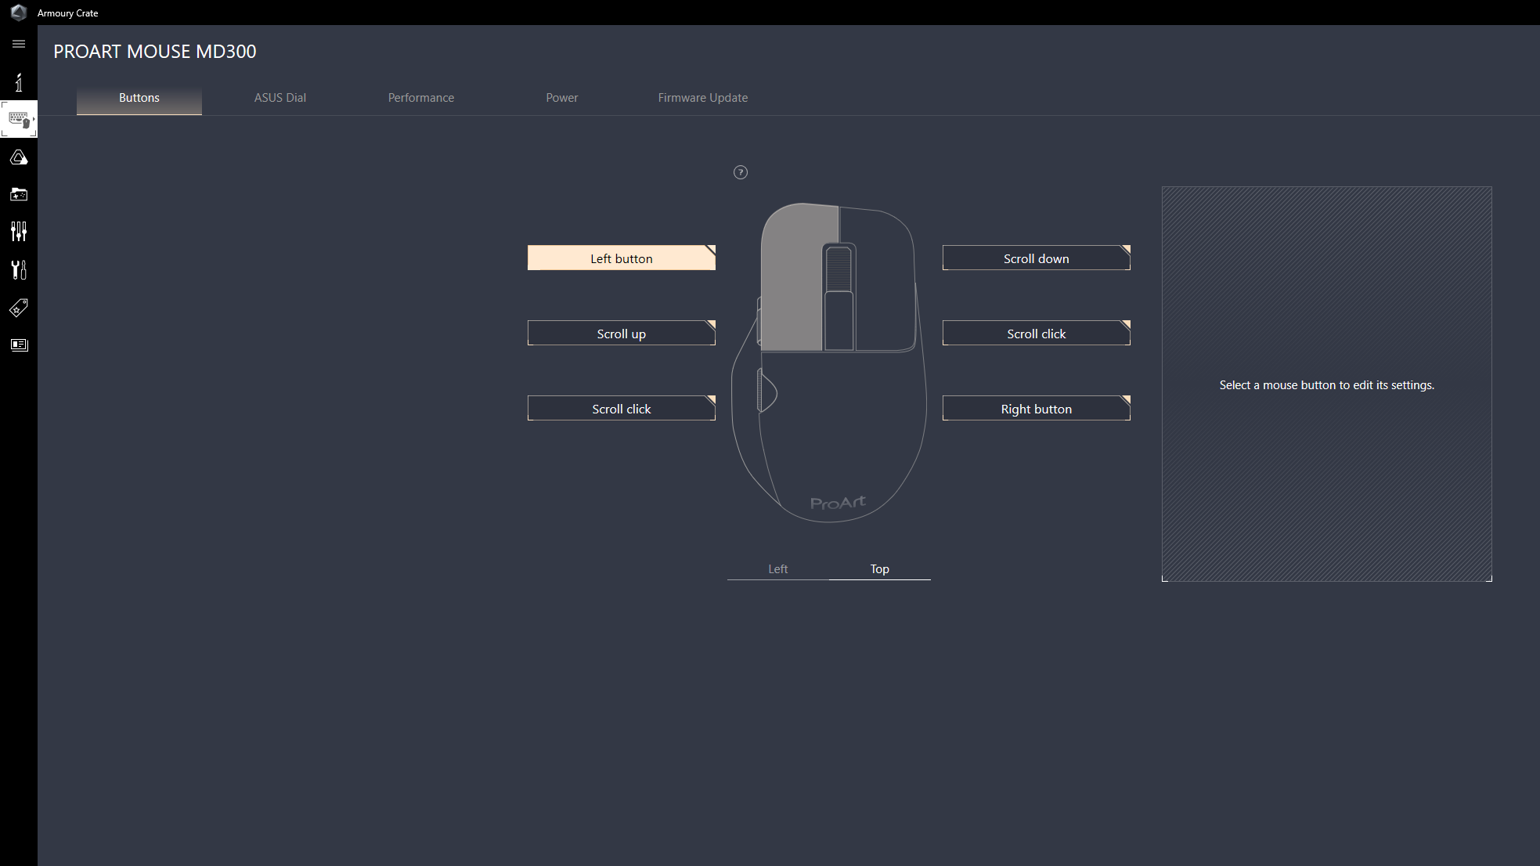The height and width of the screenshot is (866, 1540).
Task: Switch to the Firmware Update tab
Action: point(702,97)
